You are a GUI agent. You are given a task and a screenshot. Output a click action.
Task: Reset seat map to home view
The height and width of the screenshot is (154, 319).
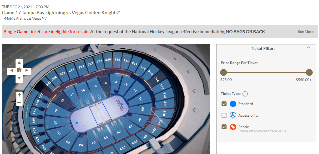pos(19,70)
